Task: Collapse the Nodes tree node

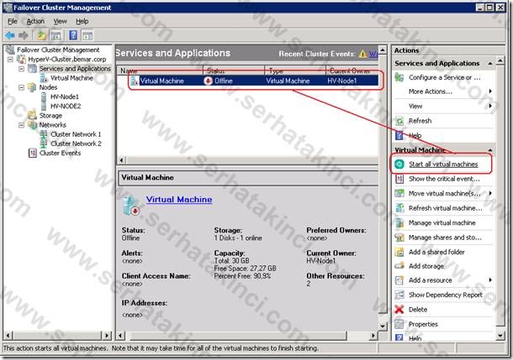Action: (x=21, y=87)
